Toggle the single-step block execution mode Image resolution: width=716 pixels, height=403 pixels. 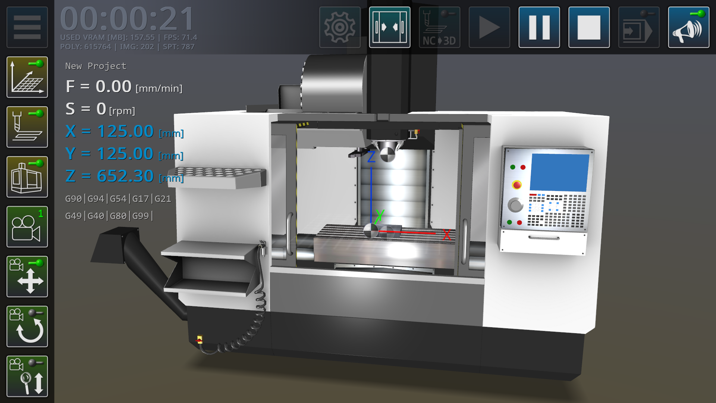point(639,27)
